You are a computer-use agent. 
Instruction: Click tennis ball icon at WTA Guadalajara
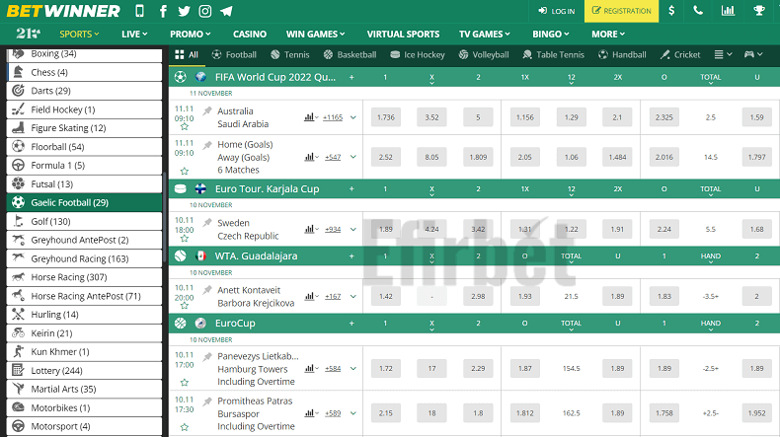[180, 256]
